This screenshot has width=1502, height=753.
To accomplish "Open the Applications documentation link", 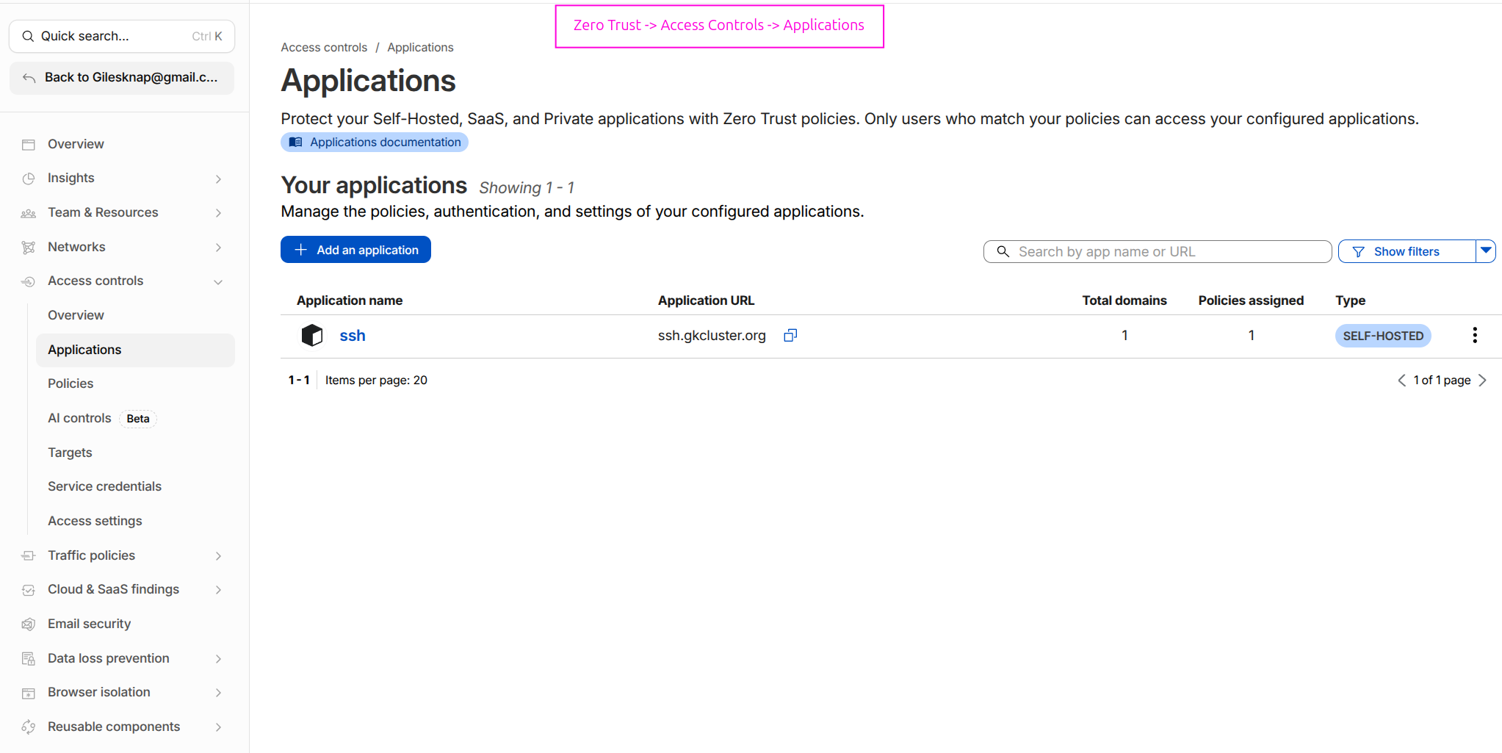I will point(374,142).
